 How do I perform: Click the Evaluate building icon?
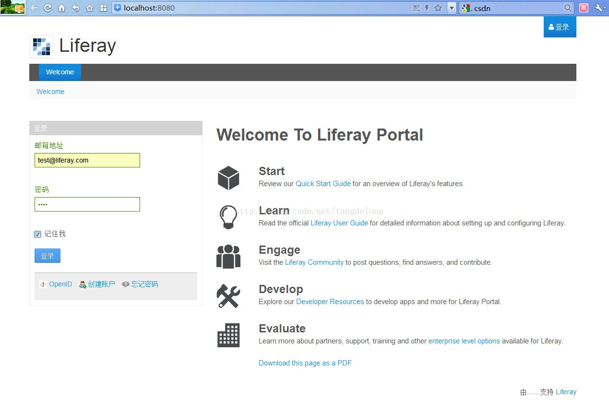pos(228,335)
